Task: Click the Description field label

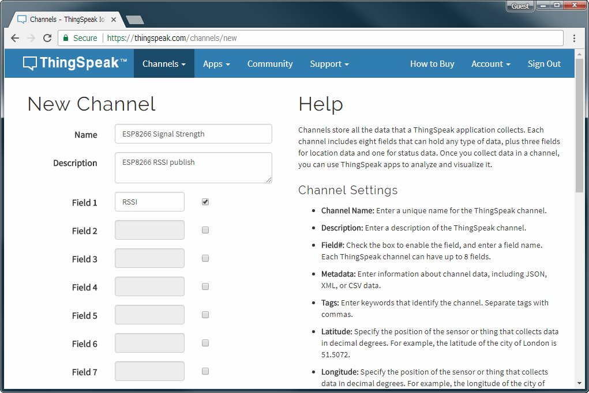Action: click(75, 163)
